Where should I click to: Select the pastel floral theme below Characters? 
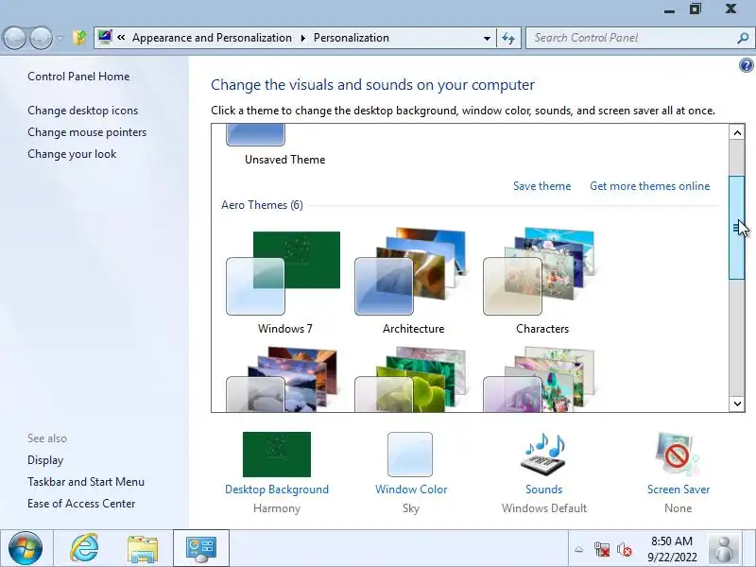[541, 379]
